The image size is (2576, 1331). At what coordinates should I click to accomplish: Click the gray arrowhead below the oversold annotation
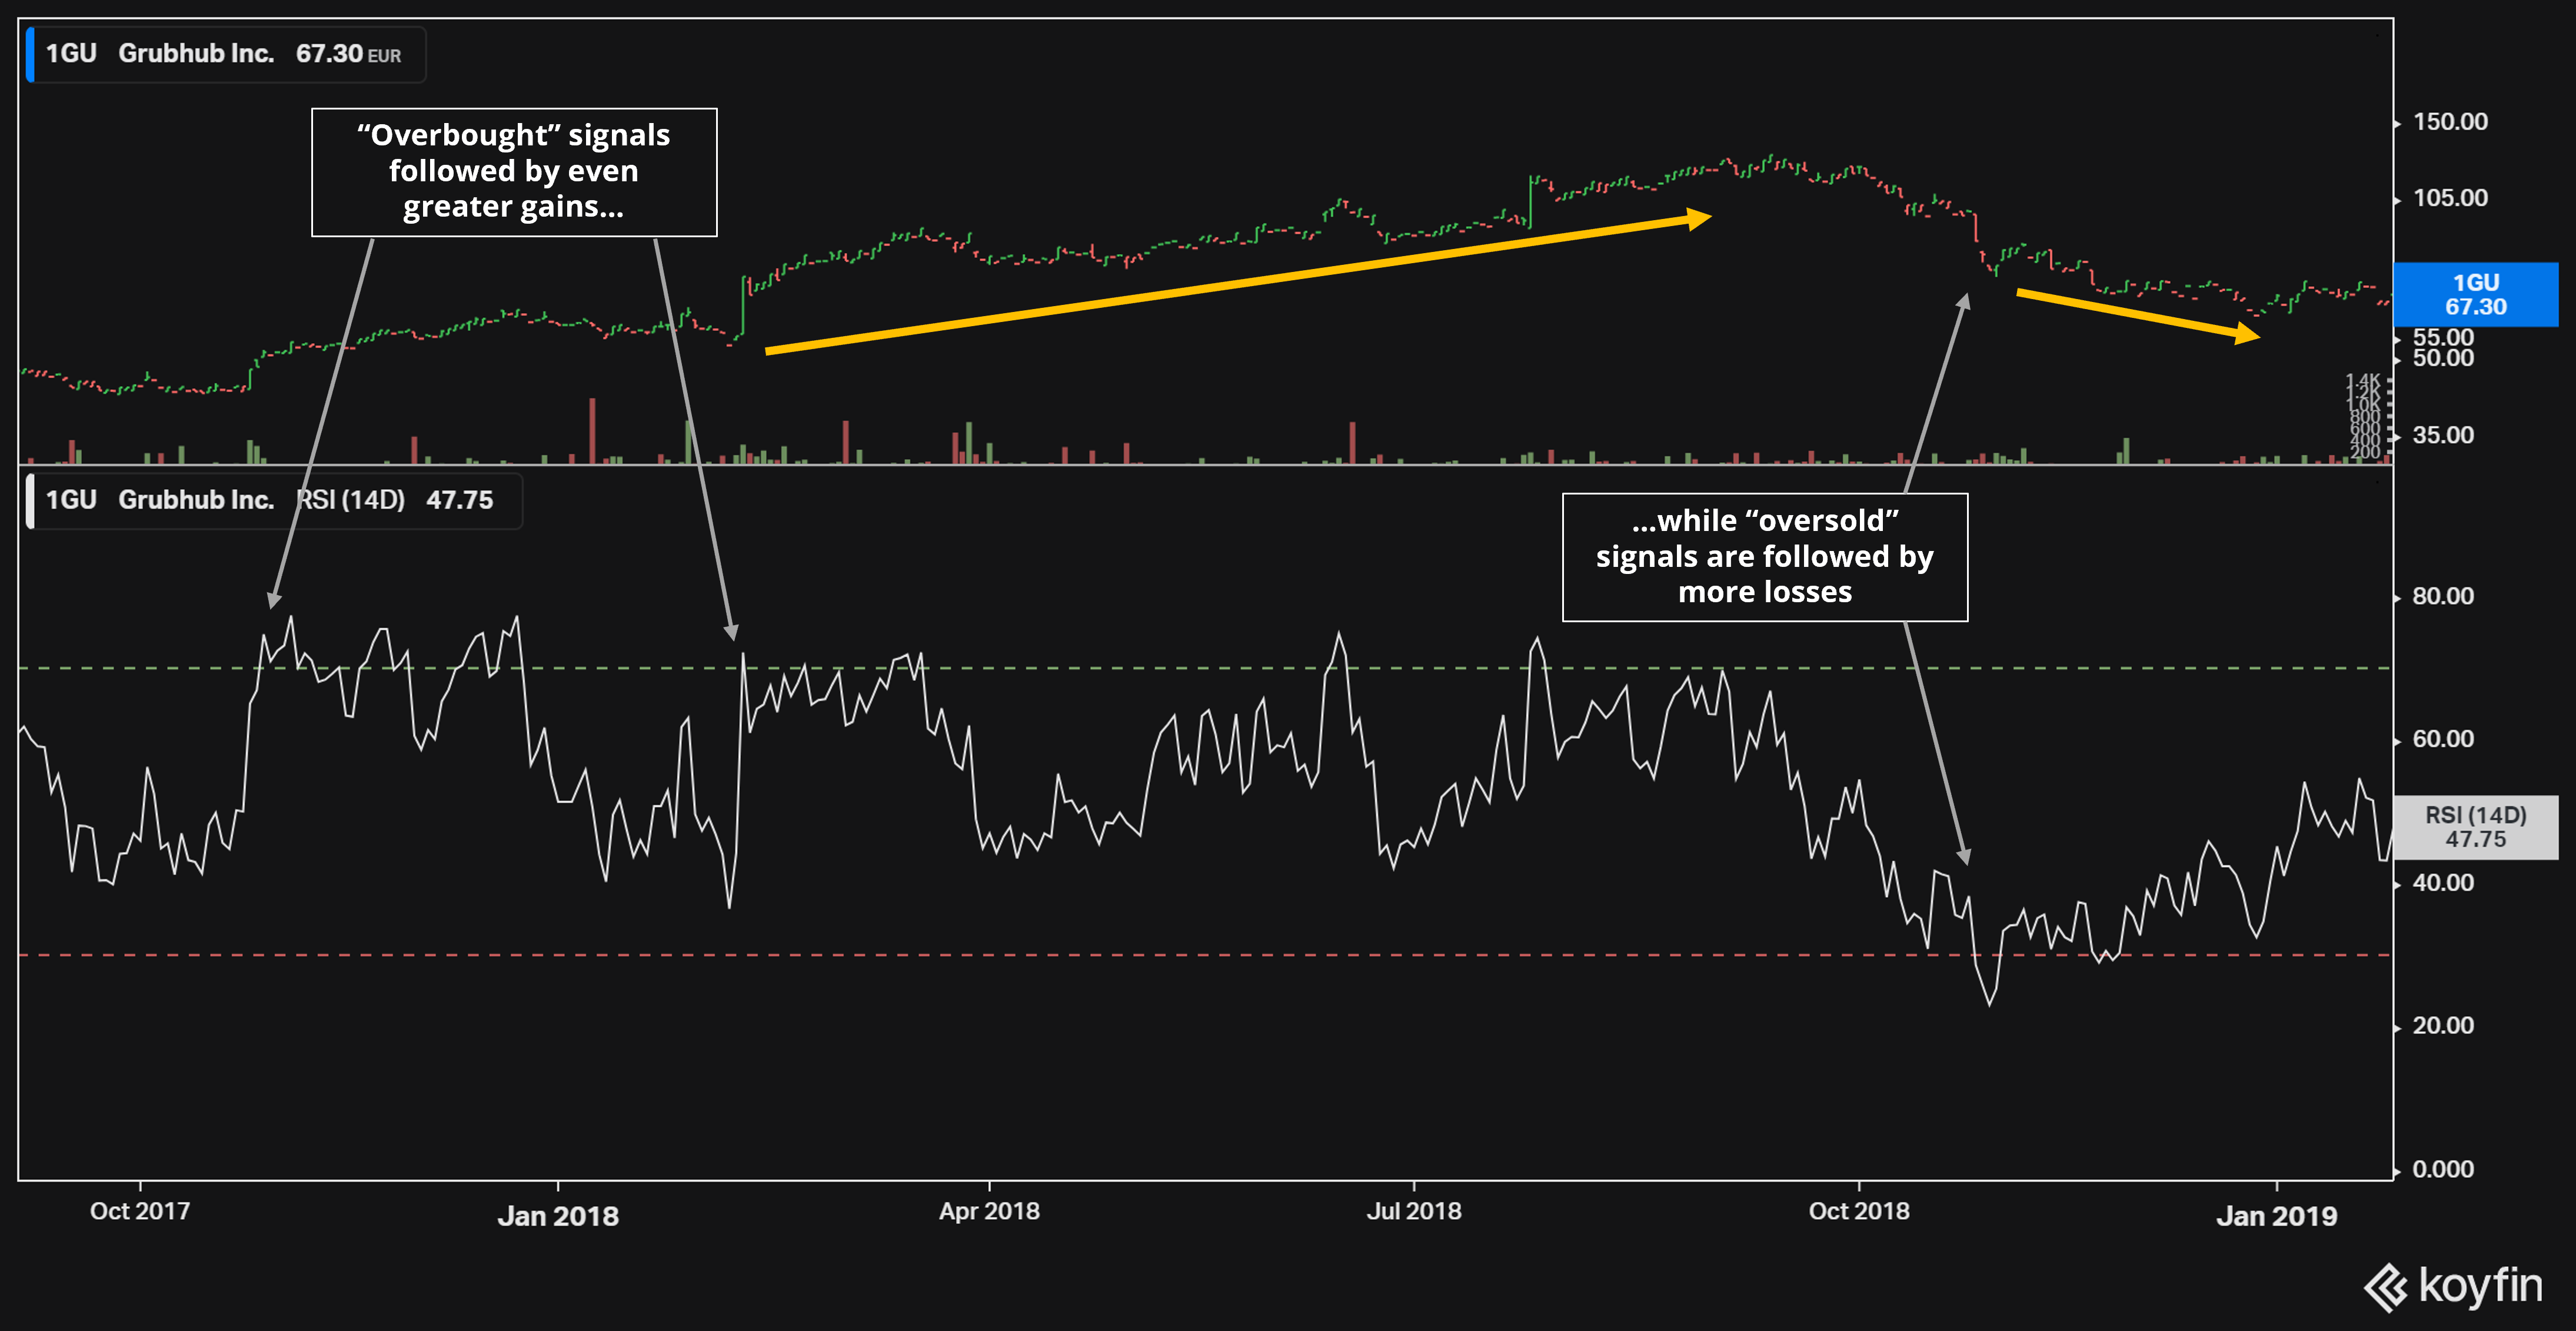1964,856
